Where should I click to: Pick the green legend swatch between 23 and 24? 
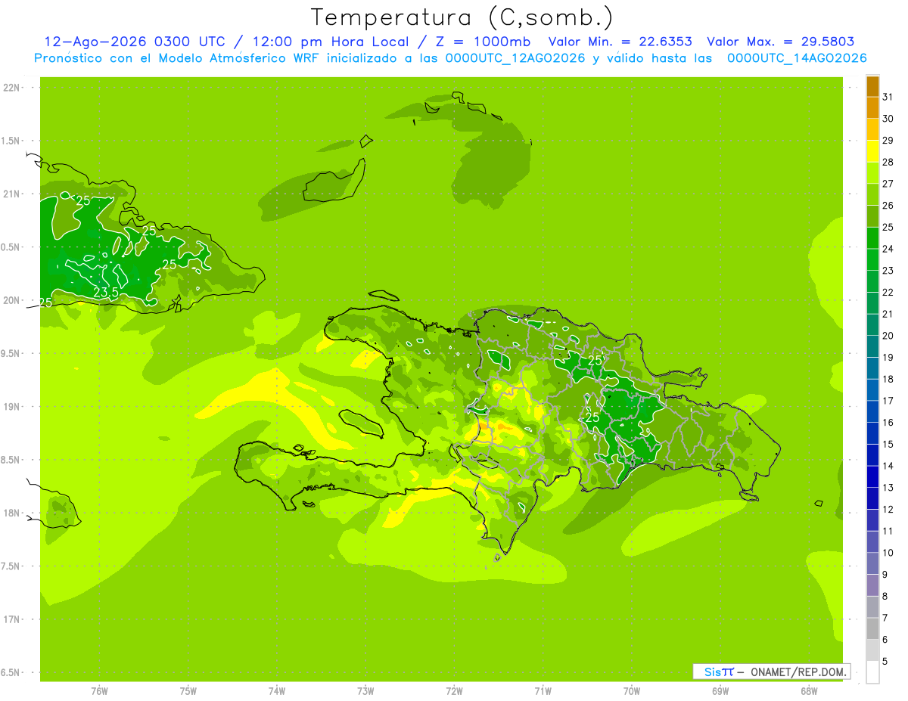tap(872, 259)
